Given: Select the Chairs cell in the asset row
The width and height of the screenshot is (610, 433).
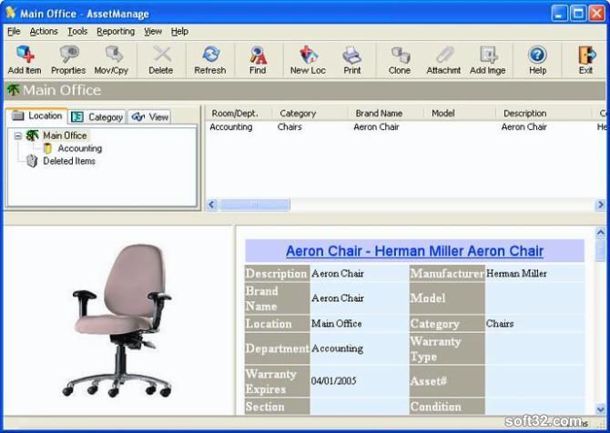Looking at the screenshot, I should pos(290,126).
